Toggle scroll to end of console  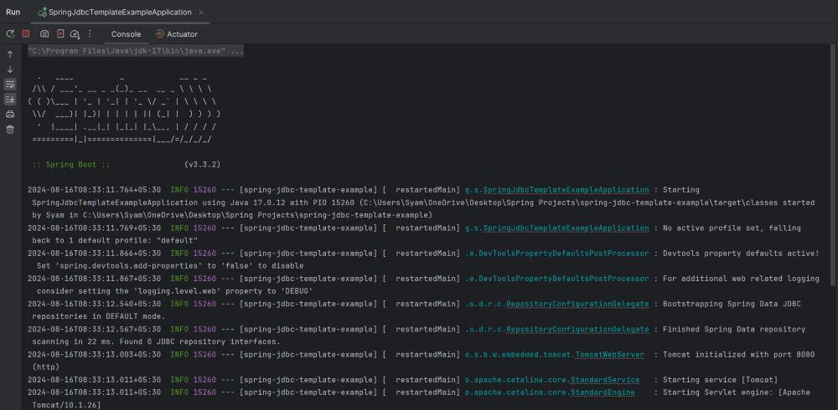click(x=10, y=100)
